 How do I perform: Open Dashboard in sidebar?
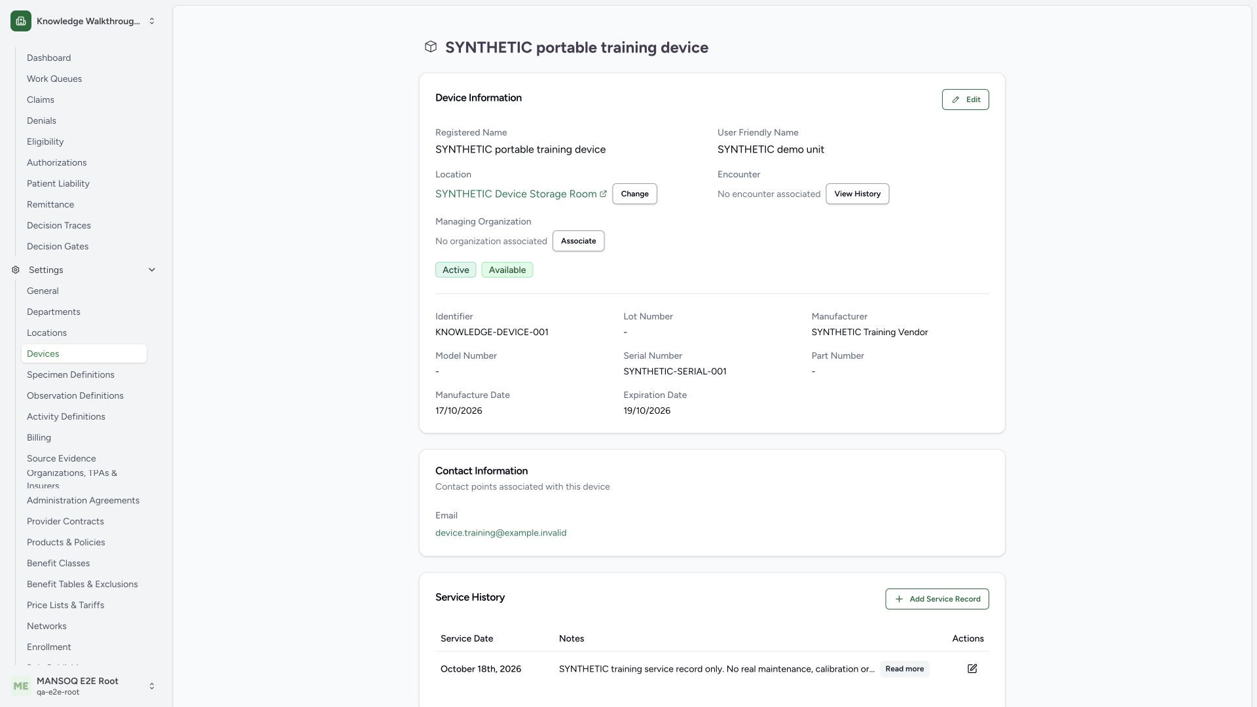84,58
